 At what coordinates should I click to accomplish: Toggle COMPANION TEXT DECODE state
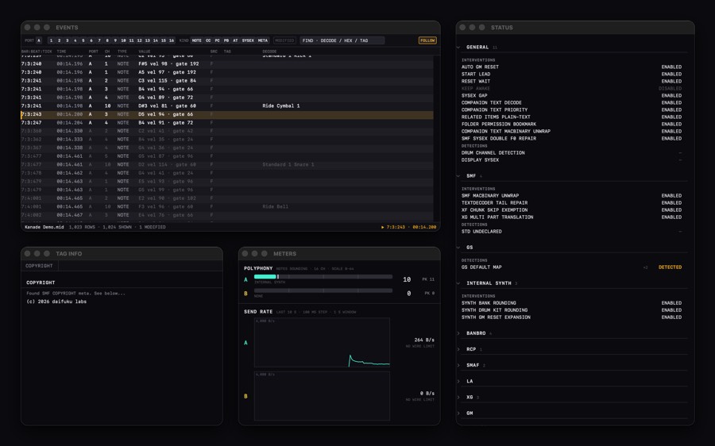point(671,103)
